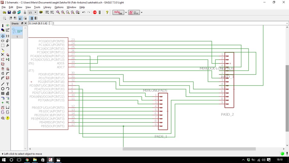The image size is (289, 163).
Task: Open help with the question mark icon
Action: point(107,12)
